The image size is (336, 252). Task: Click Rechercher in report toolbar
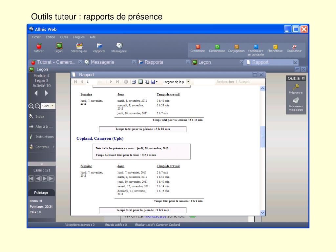point(225,82)
